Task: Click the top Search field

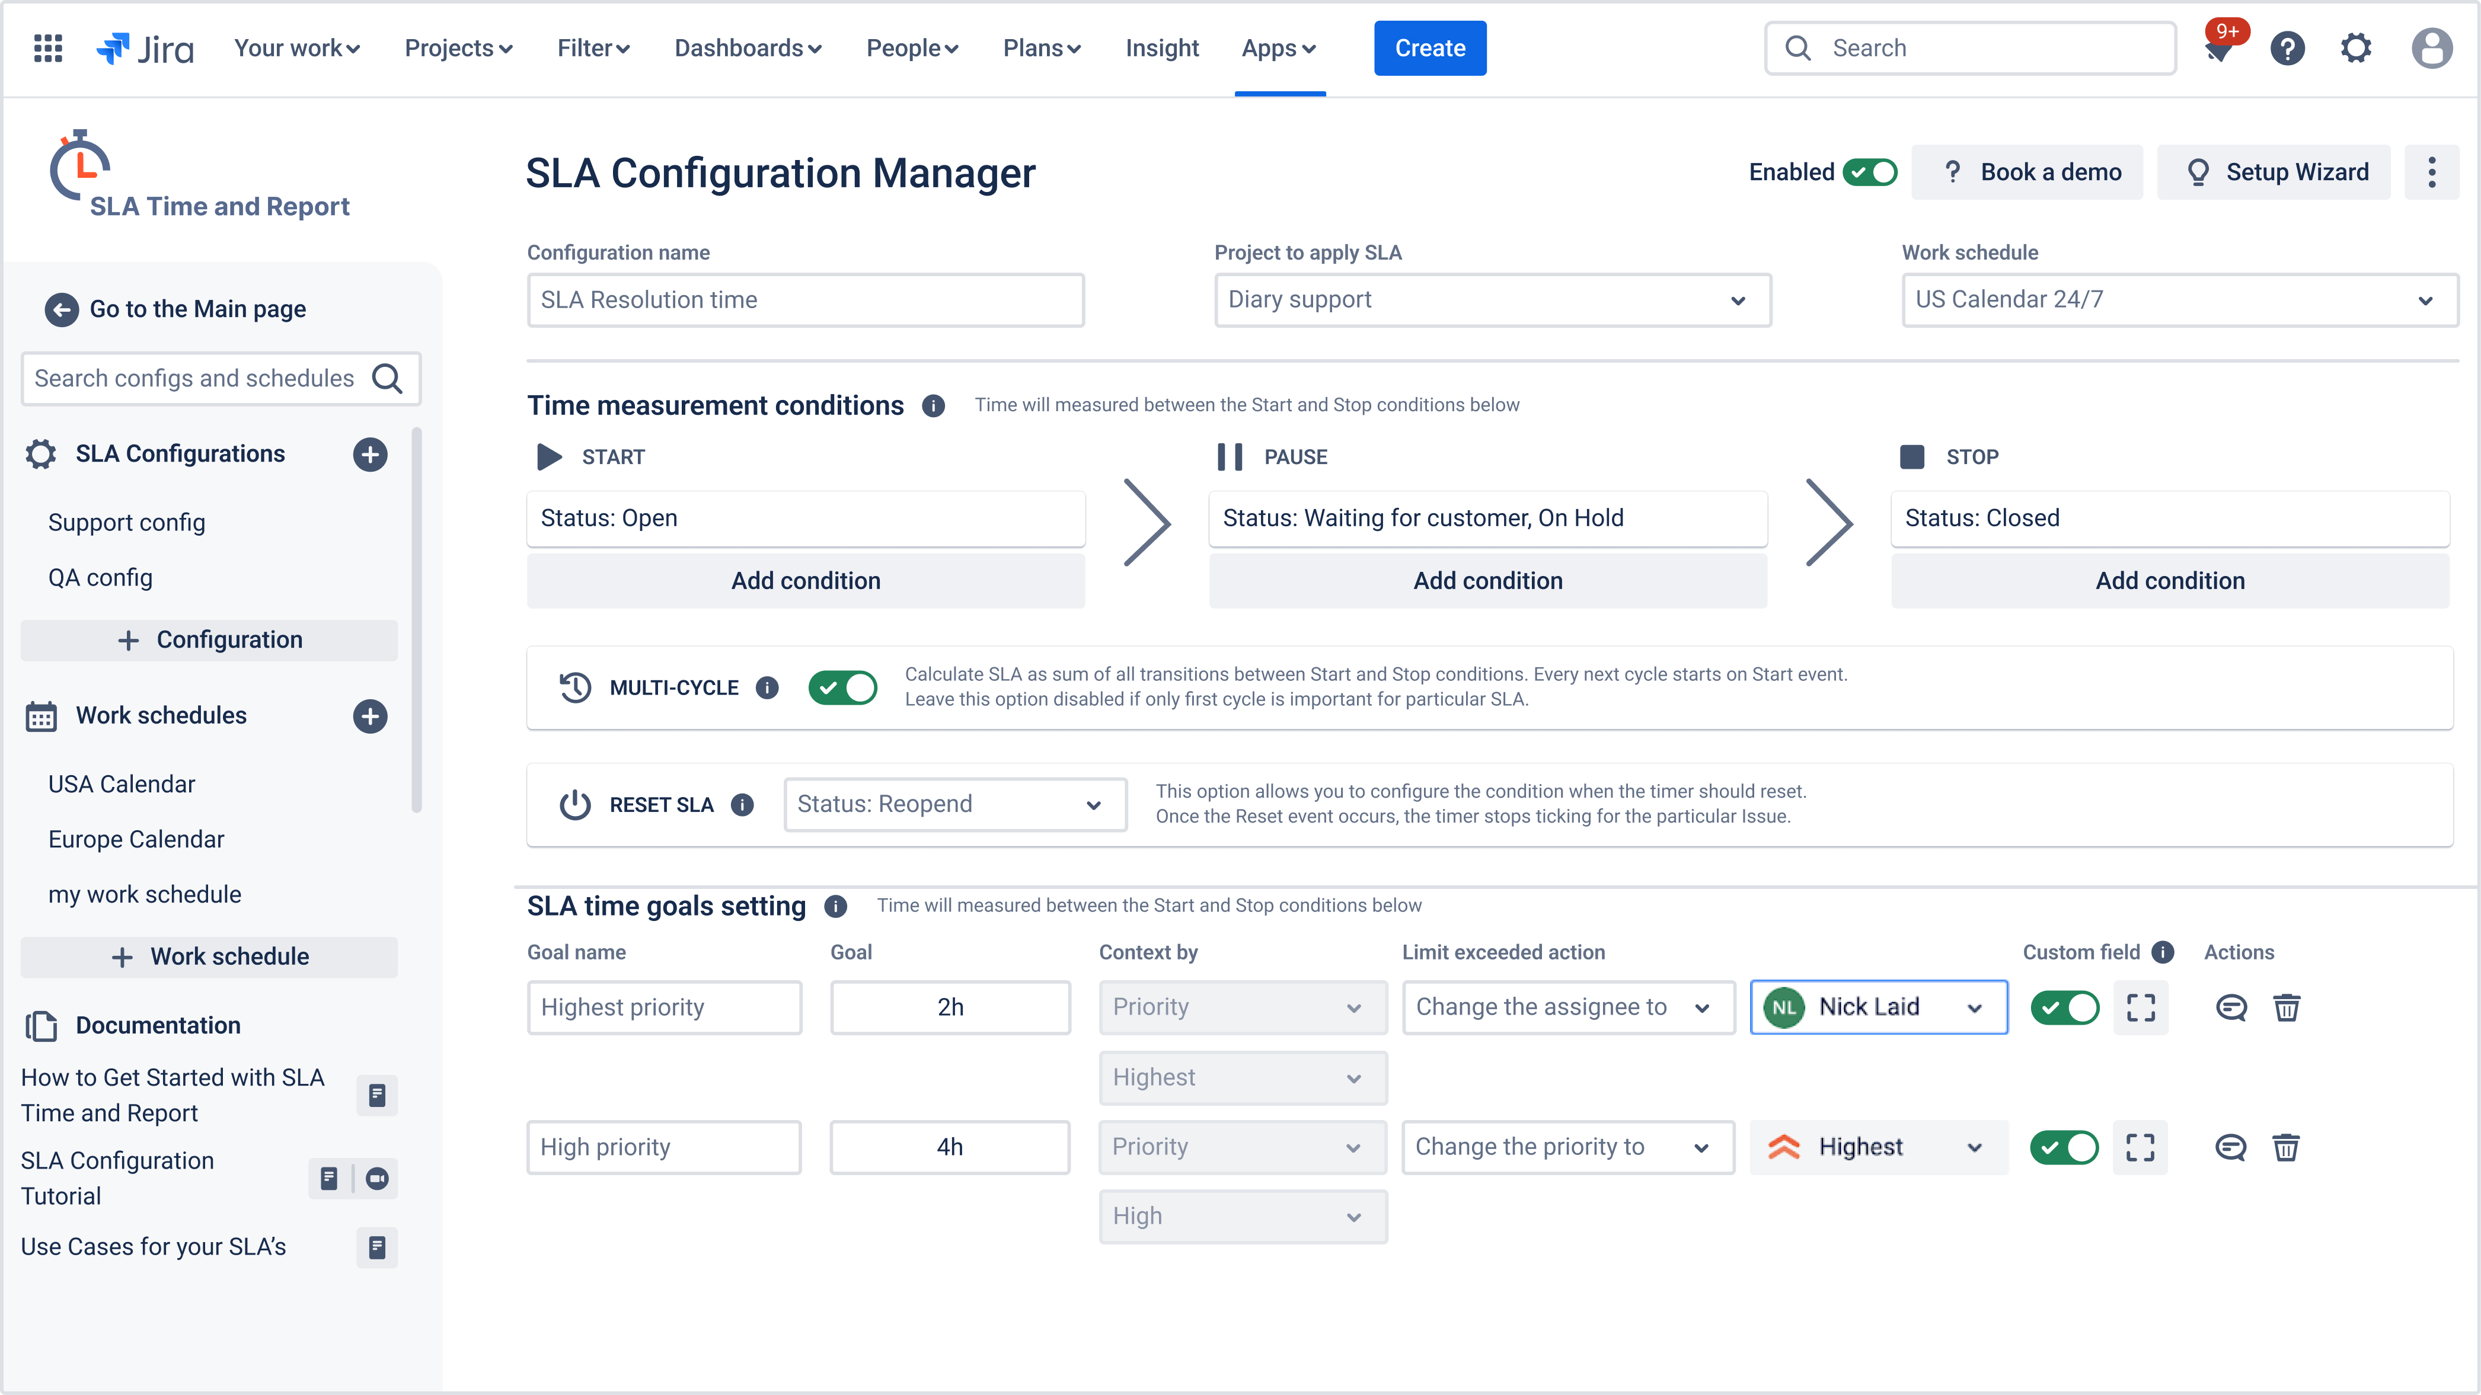Action: pos(1971,48)
